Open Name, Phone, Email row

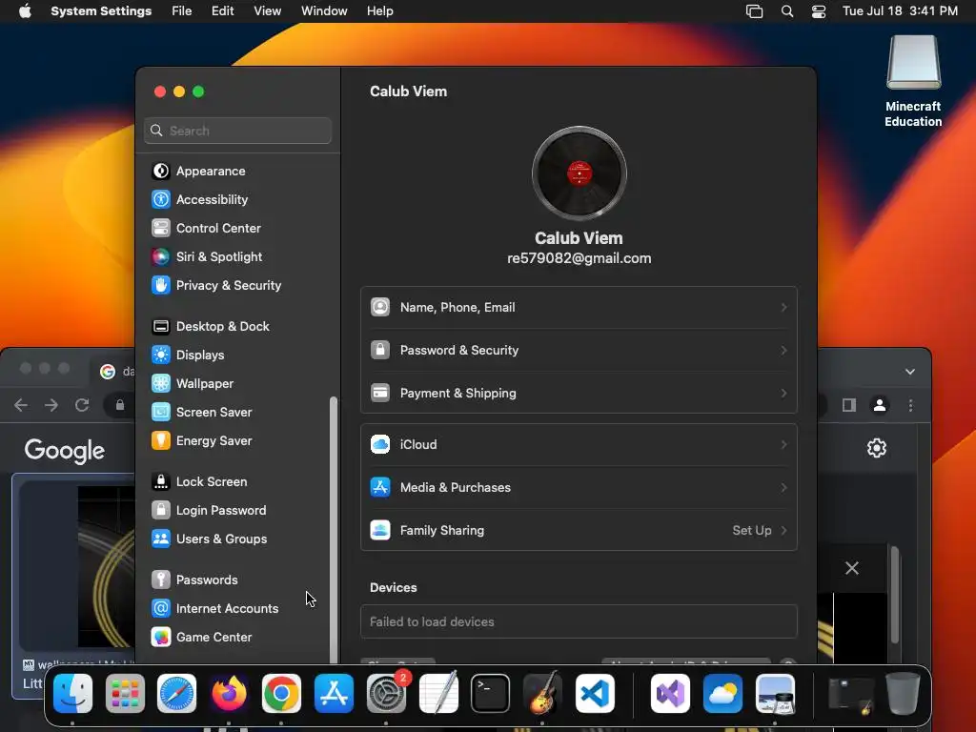coord(579,308)
